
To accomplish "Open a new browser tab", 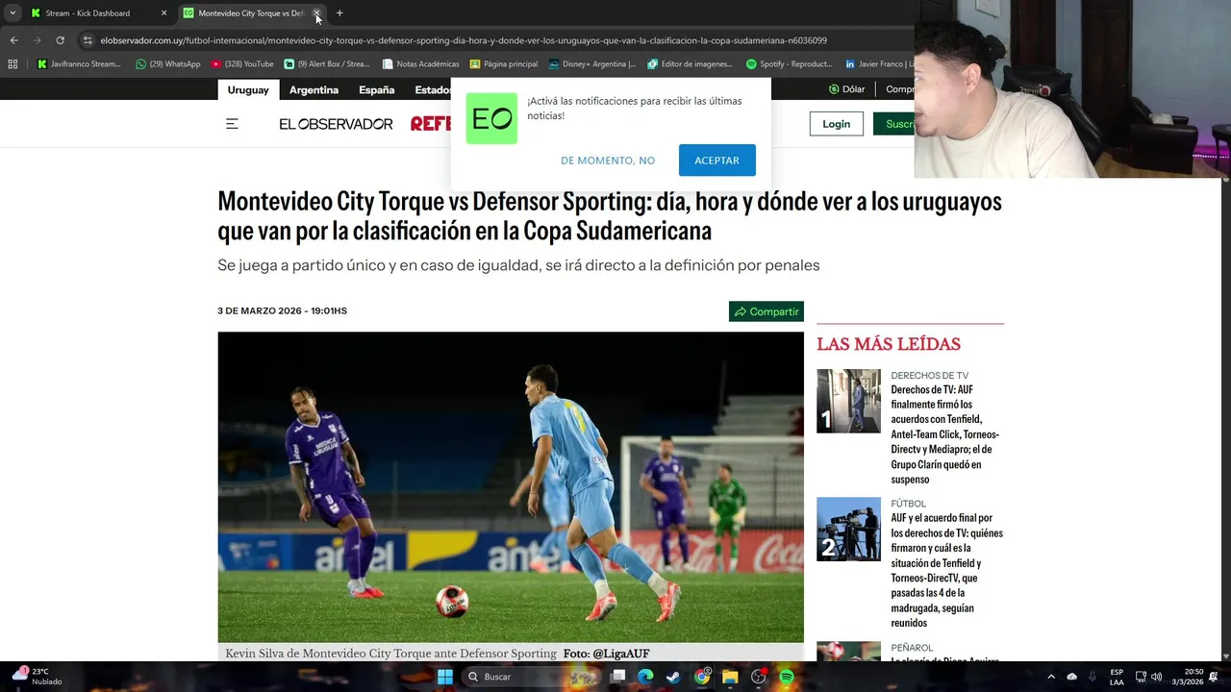I will point(339,13).
